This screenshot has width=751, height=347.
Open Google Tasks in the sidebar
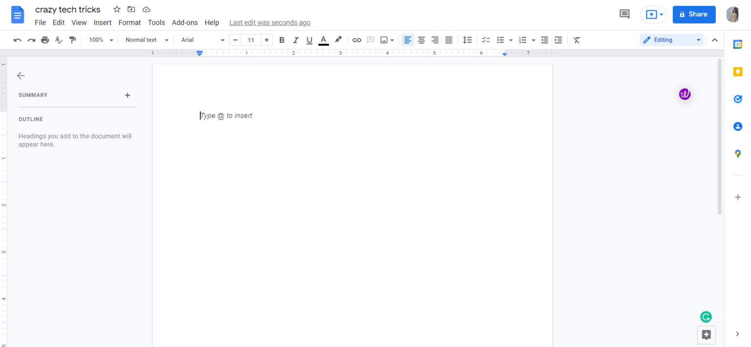point(738,99)
